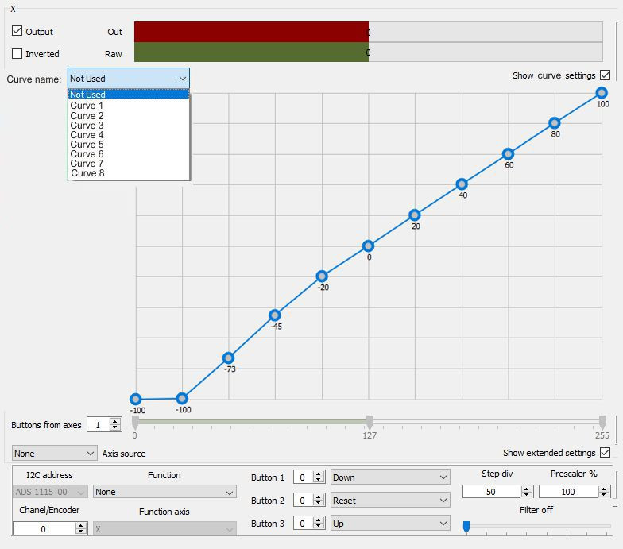Choose Curve 7 from the list
623x549 pixels.
[129, 164]
